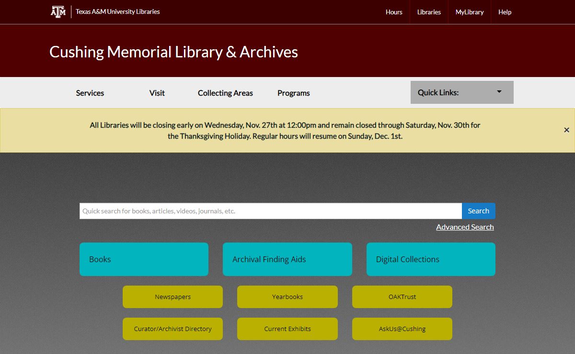Dismiss the Thanksgiving holiday closing notice
This screenshot has height=354, width=575.
[x=566, y=130]
